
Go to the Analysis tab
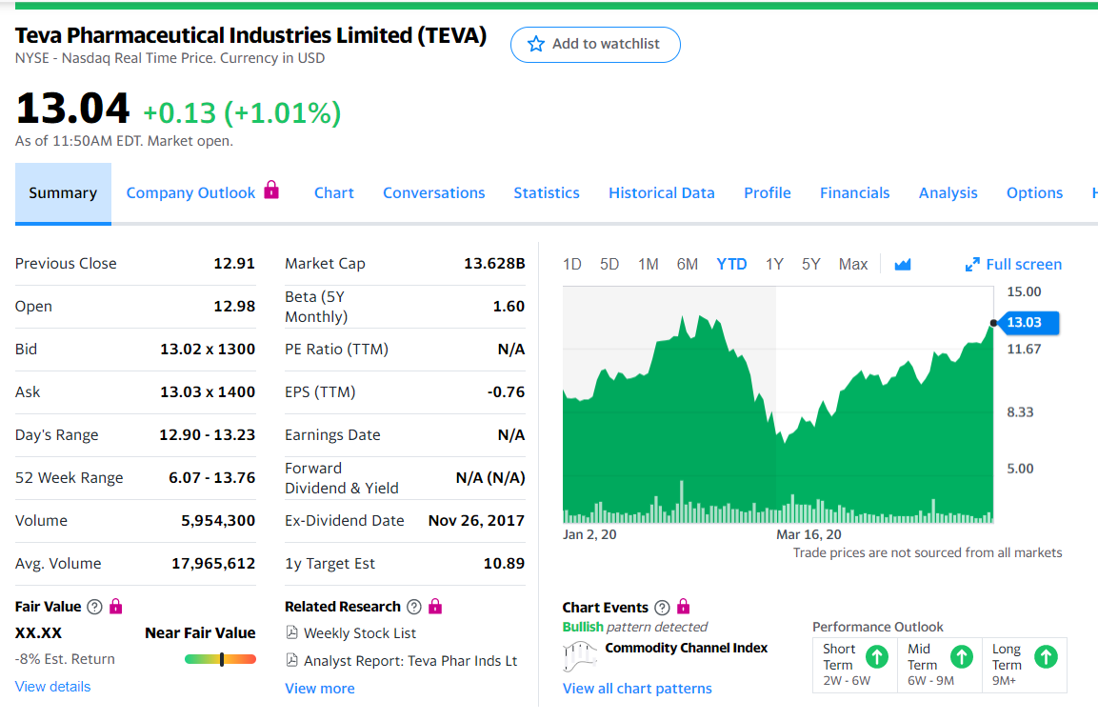click(948, 193)
